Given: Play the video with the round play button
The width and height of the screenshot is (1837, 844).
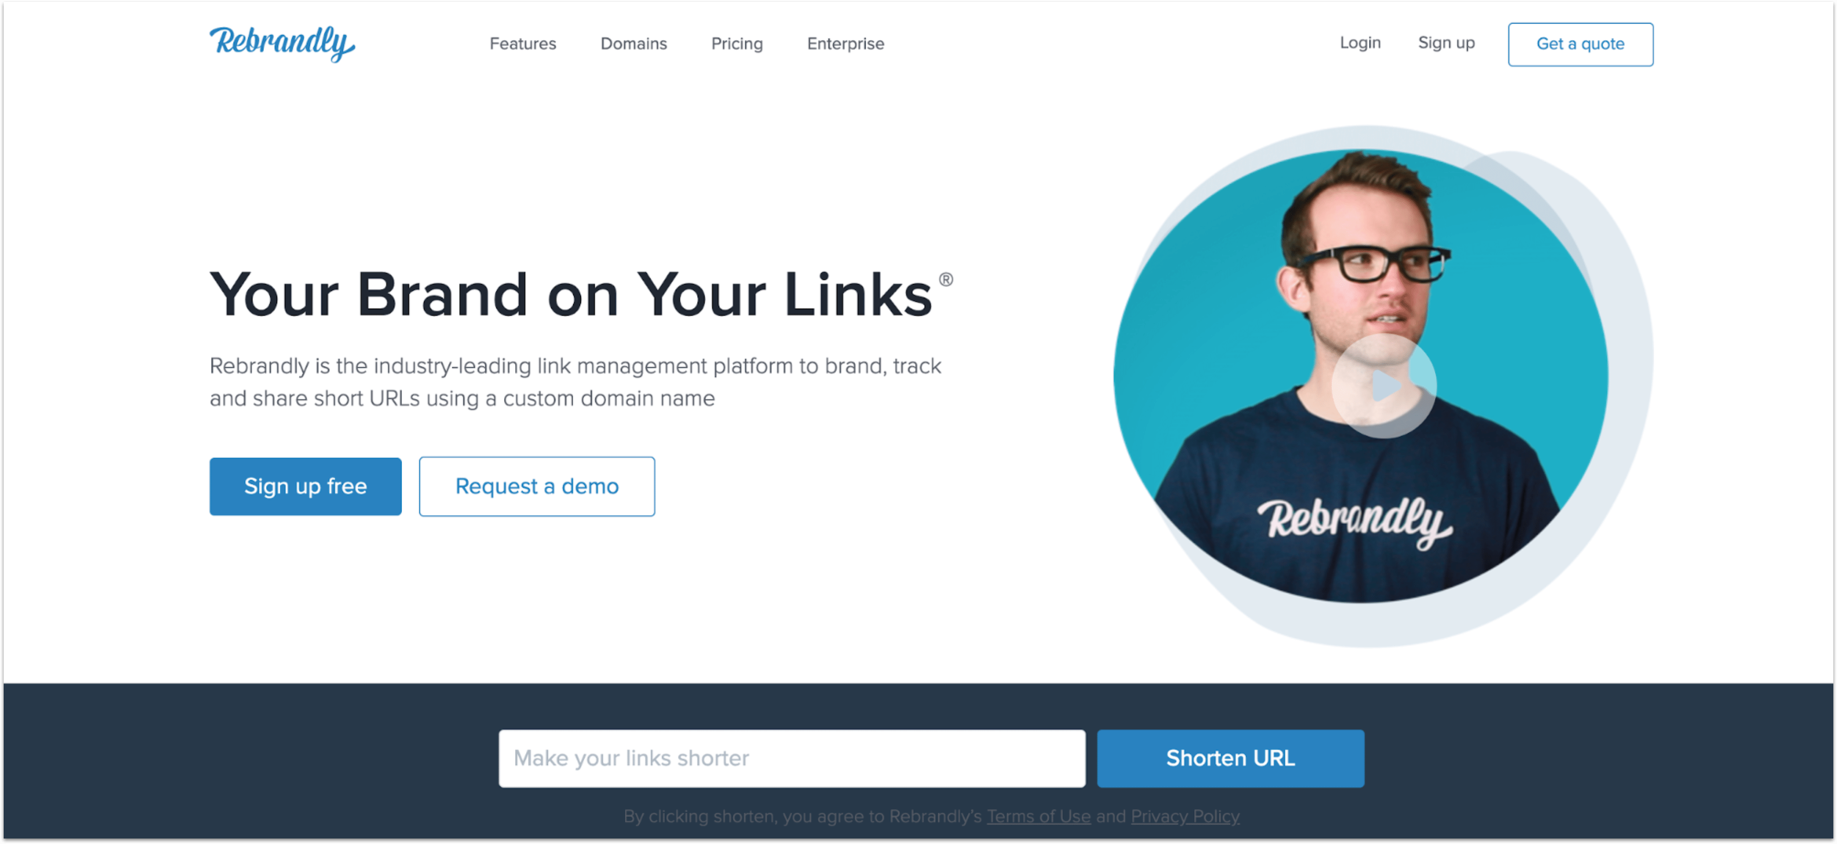Looking at the screenshot, I should [1383, 386].
